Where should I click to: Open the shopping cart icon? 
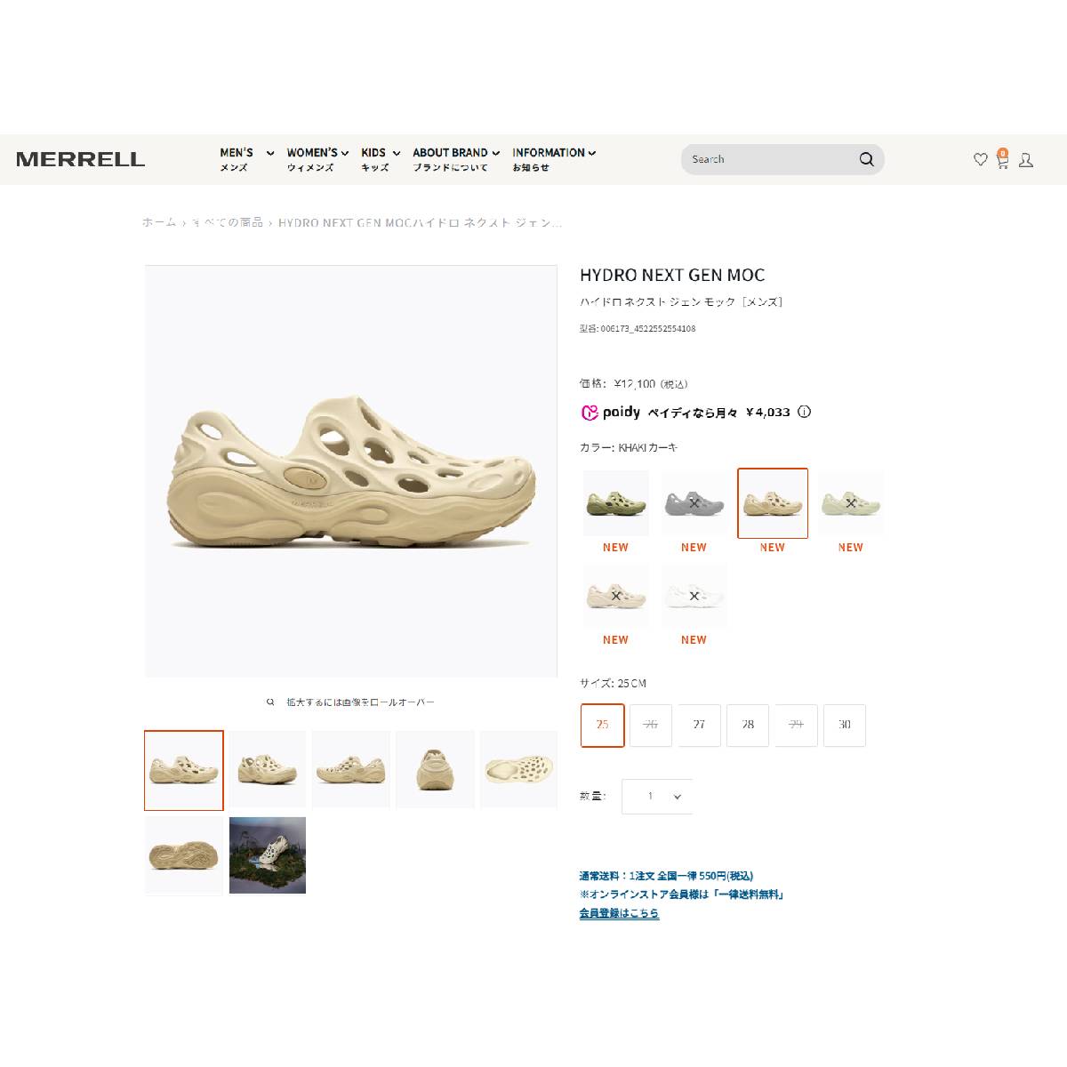click(1002, 160)
